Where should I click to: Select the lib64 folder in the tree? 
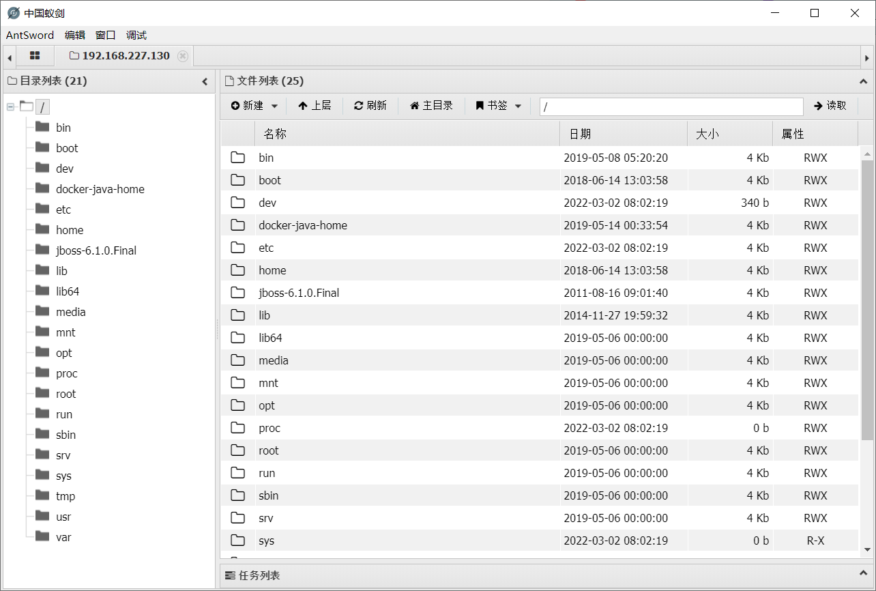68,291
